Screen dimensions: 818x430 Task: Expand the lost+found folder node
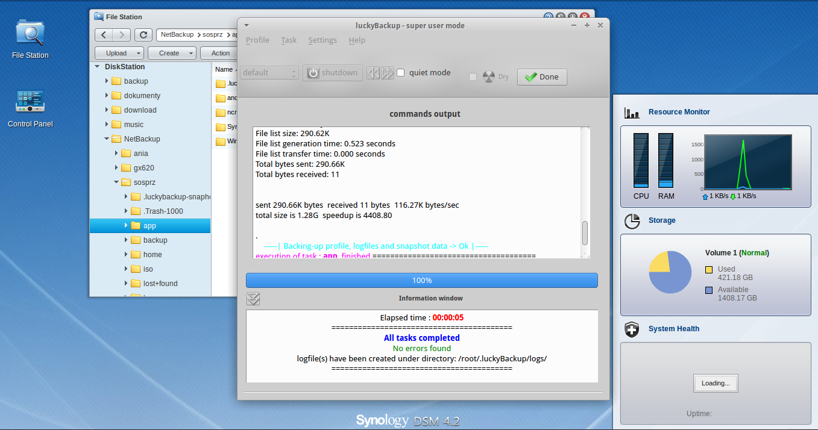point(126,284)
